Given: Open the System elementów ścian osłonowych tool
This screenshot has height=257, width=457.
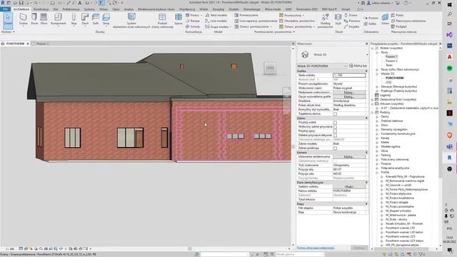Looking at the screenshot, I should [x=131, y=21].
